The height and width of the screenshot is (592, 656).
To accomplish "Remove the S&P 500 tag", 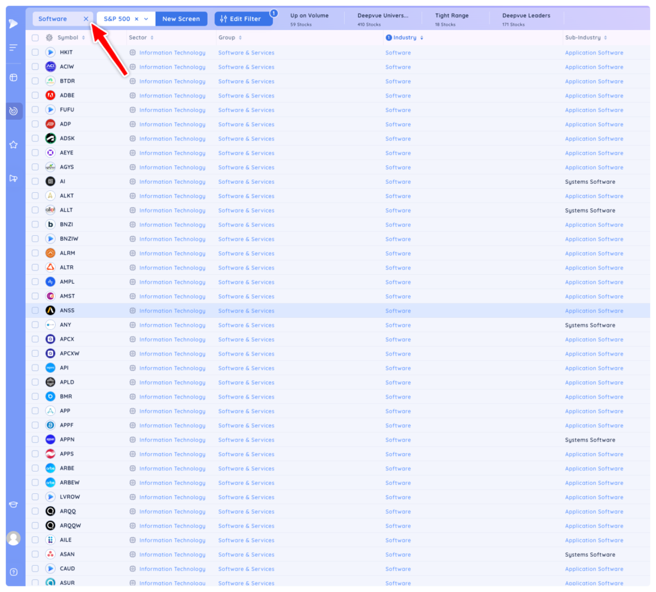I will click(136, 19).
